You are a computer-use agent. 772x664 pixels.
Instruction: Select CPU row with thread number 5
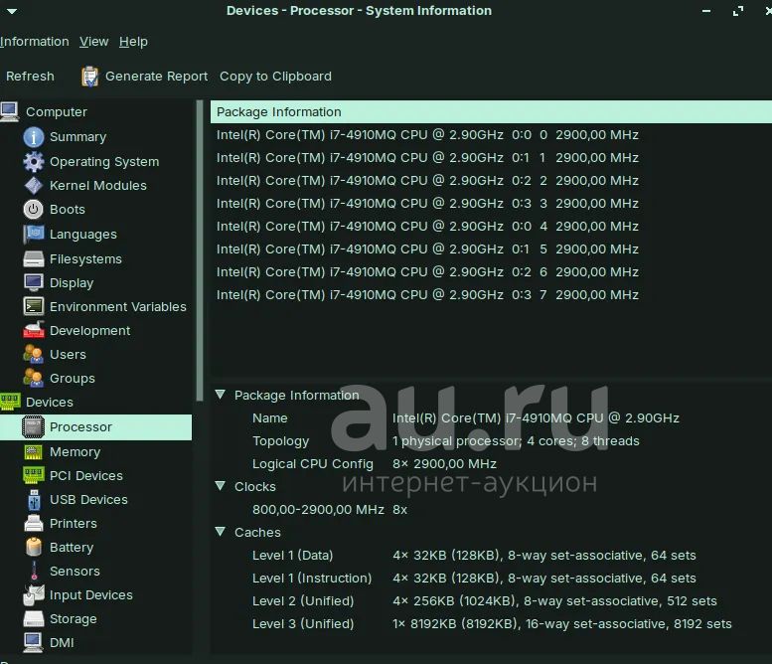coord(491,249)
